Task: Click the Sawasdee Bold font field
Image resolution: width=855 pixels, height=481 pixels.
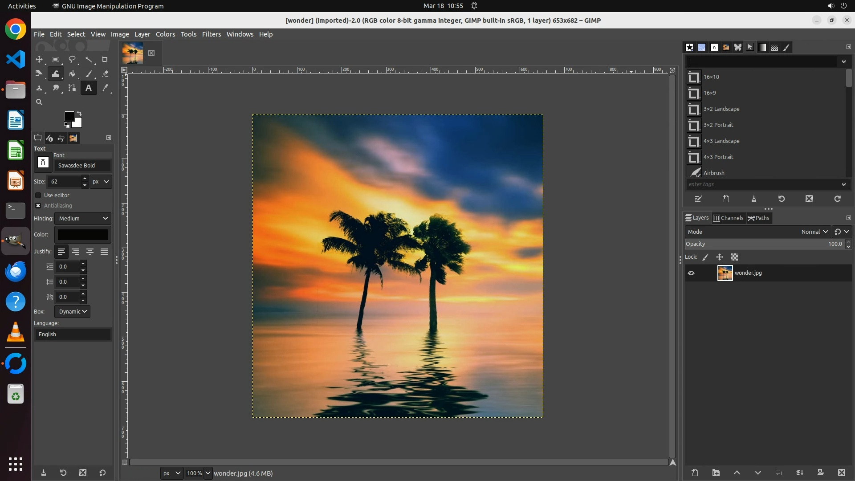Action: 82,166
